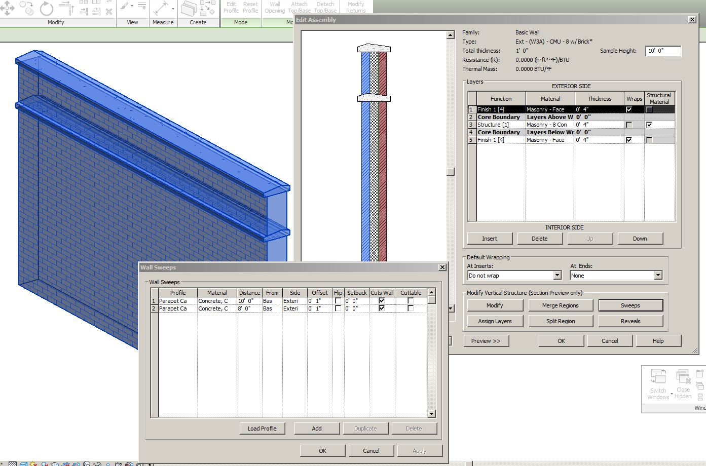Toggle Wraps checkbox for Structure layer row
Viewport: 706px width, 466px height.
(x=629, y=125)
